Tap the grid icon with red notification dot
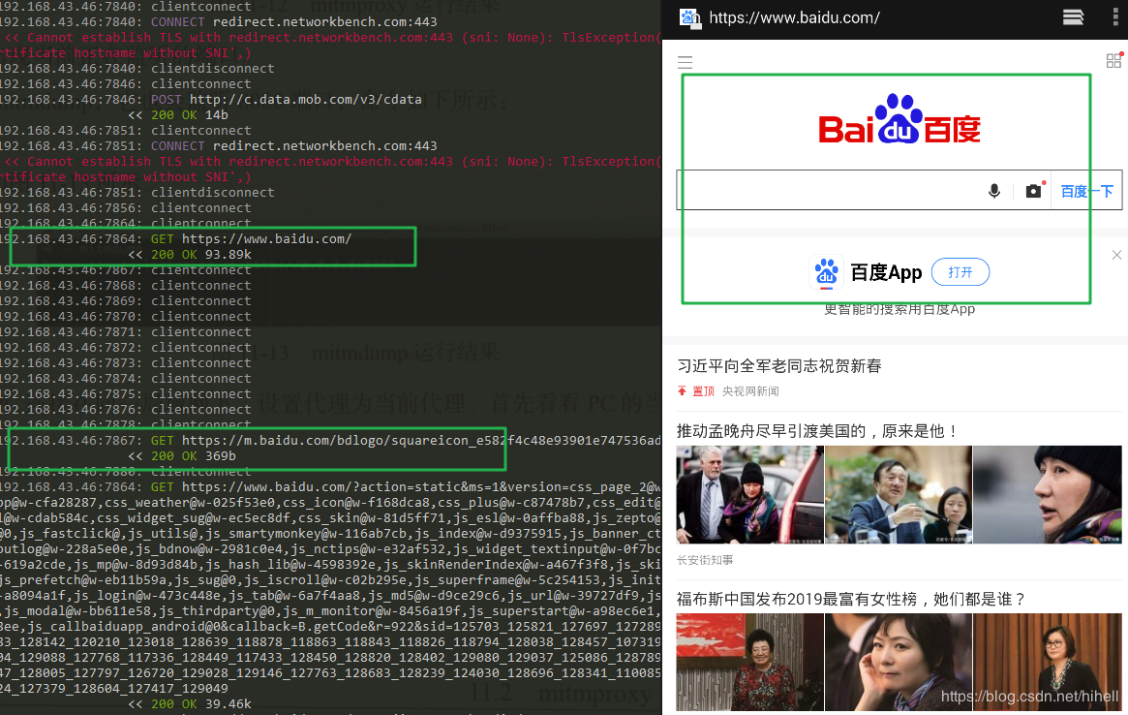1128x715 pixels. pos(1113,60)
